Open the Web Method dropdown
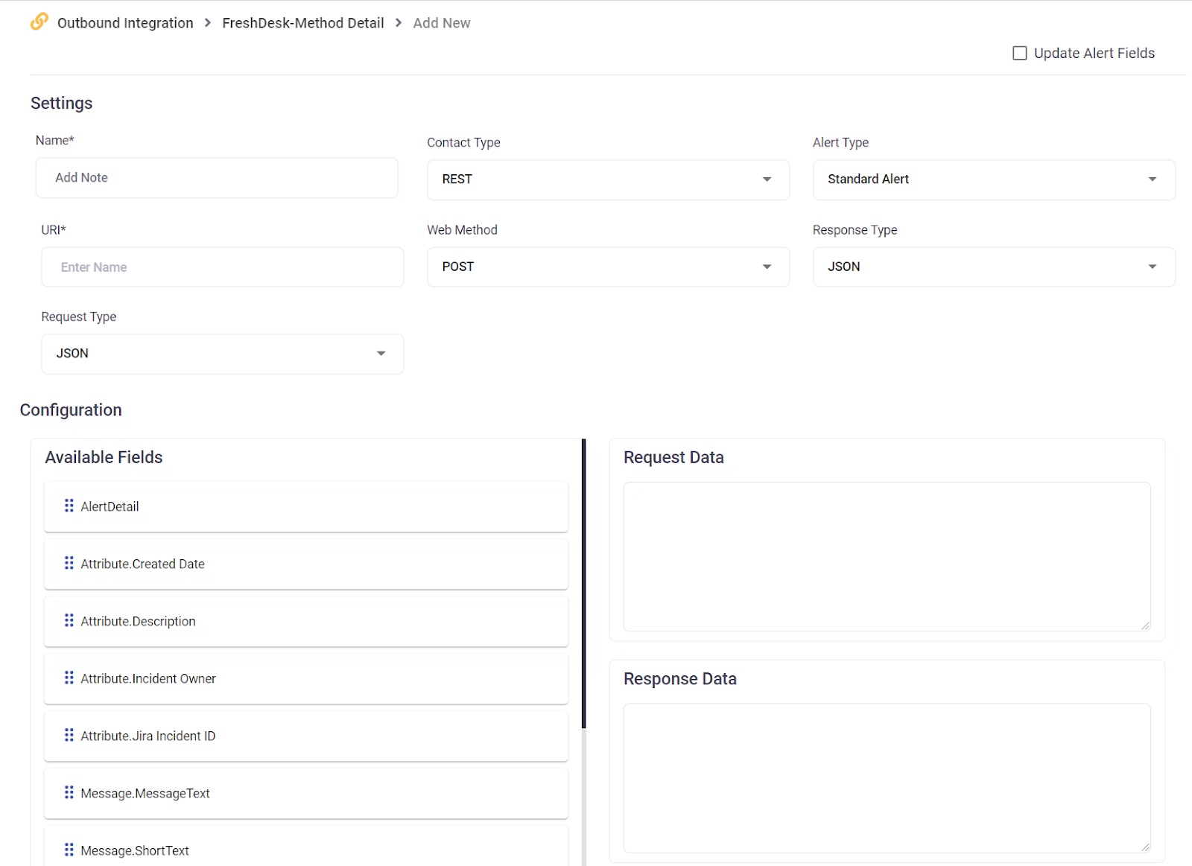The width and height of the screenshot is (1192, 866). (x=608, y=267)
